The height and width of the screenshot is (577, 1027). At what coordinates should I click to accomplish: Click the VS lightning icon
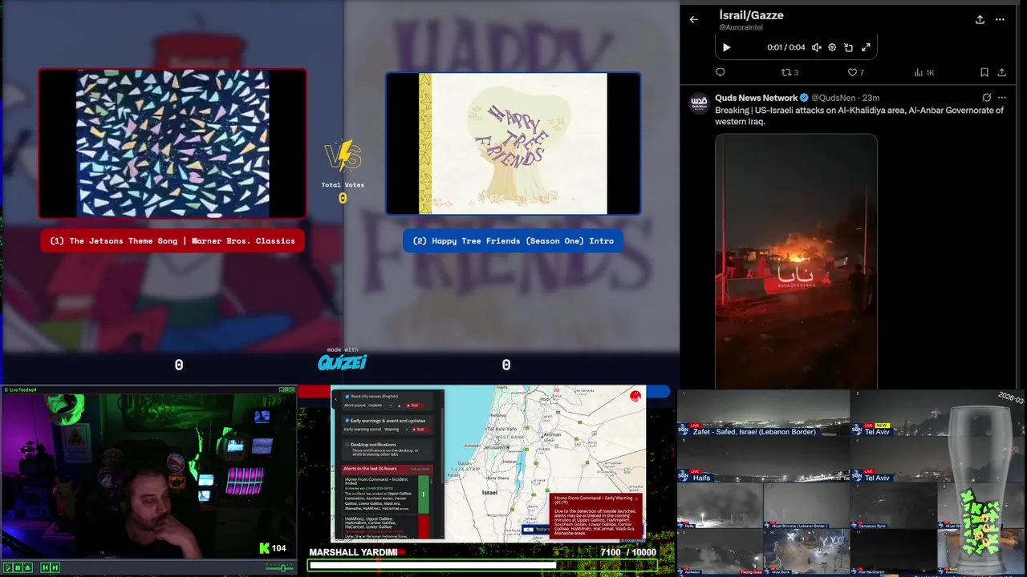tap(343, 158)
